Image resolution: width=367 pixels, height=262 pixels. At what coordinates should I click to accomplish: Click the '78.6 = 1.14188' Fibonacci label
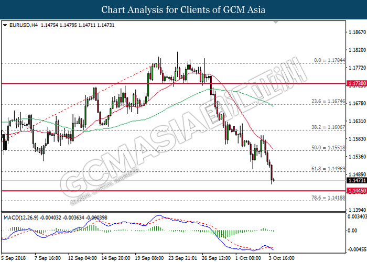tap(328, 198)
